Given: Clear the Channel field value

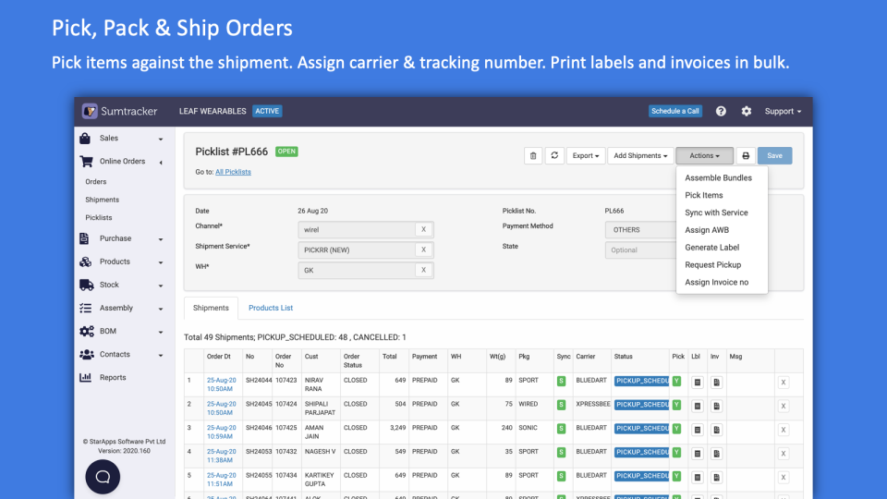Looking at the screenshot, I should (x=423, y=230).
